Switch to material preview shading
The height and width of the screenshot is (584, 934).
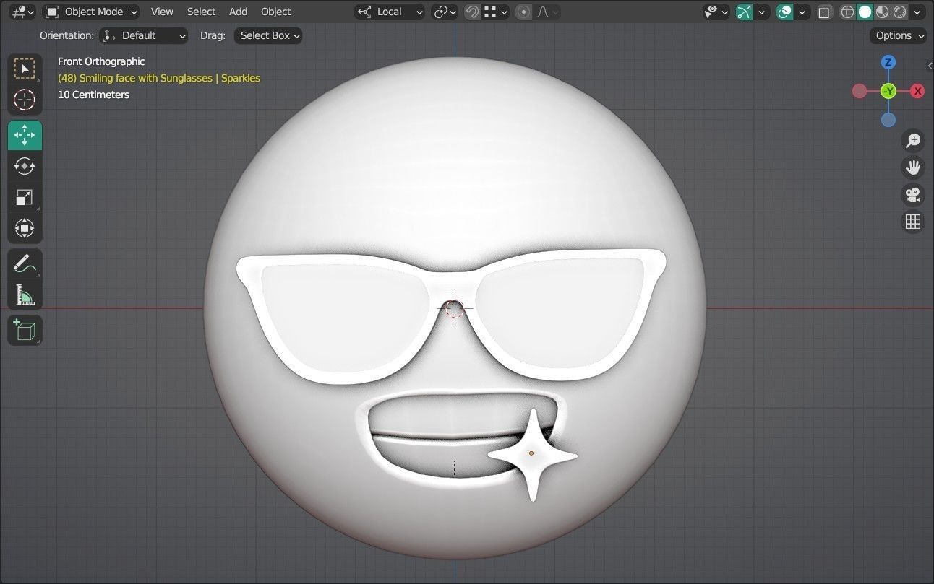[x=883, y=12]
